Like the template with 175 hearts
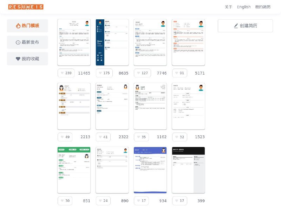Screen dimensions: 281x211 click(104, 73)
